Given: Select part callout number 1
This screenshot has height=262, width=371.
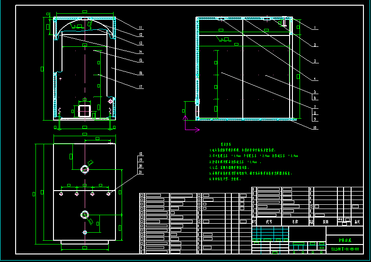Looking at the screenshot, I should tap(315, 27).
